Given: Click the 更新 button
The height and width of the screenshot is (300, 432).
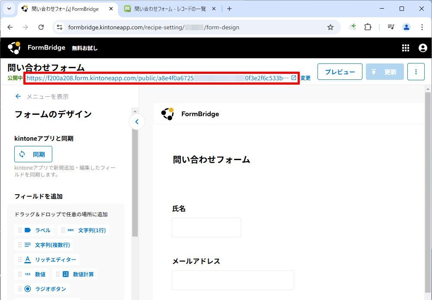Looking at the screenshot, I should click(x=384, y=72).
